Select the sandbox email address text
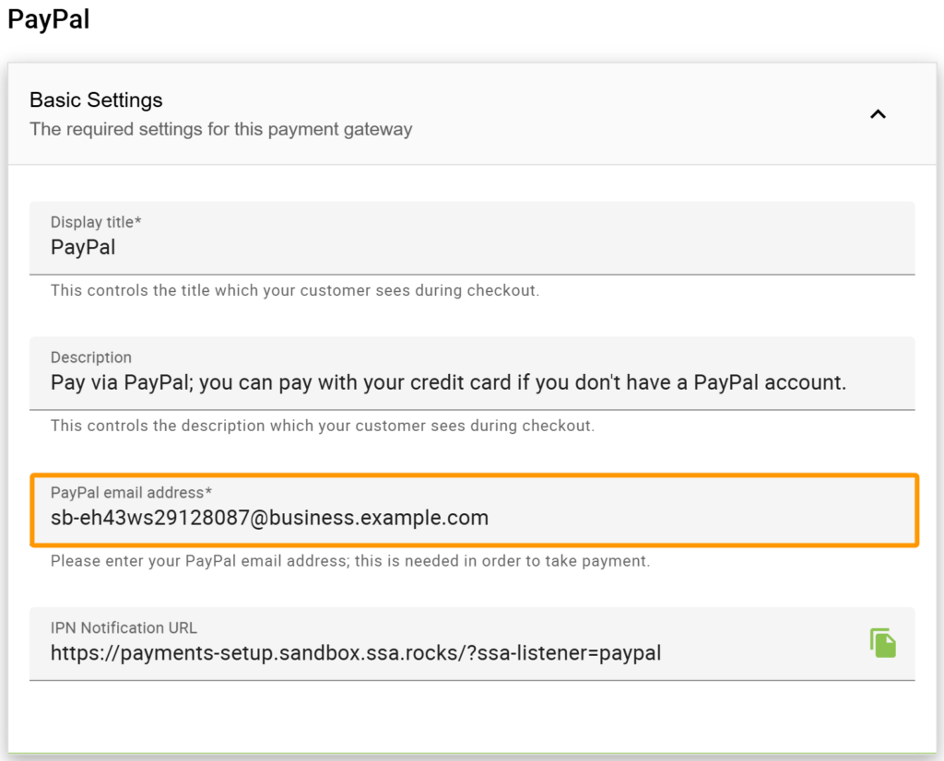The image size is (944, 761). click(267, 517)
